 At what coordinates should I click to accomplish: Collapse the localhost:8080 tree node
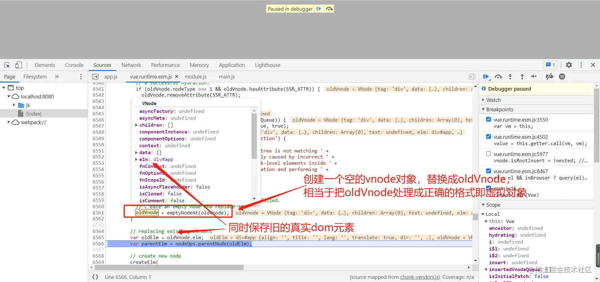tap(9, 97)
